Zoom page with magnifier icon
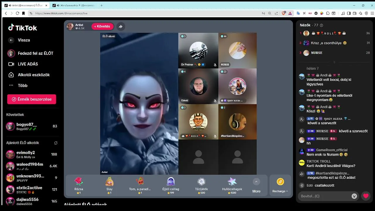The image size is (375, 211). click(x=270, y=13)
